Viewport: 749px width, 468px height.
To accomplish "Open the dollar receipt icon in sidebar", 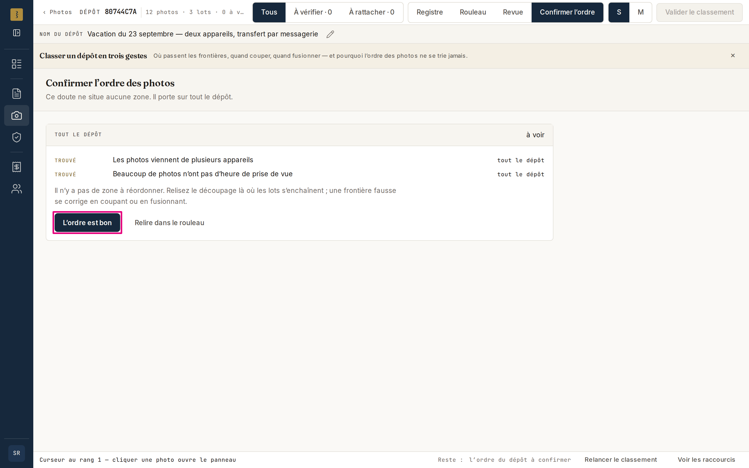I will [x=16, y=167].
